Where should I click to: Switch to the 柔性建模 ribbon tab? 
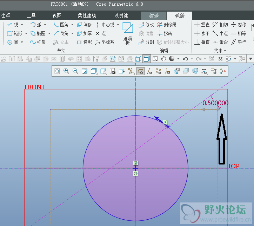pyautogui.click(x=87, y=15)
